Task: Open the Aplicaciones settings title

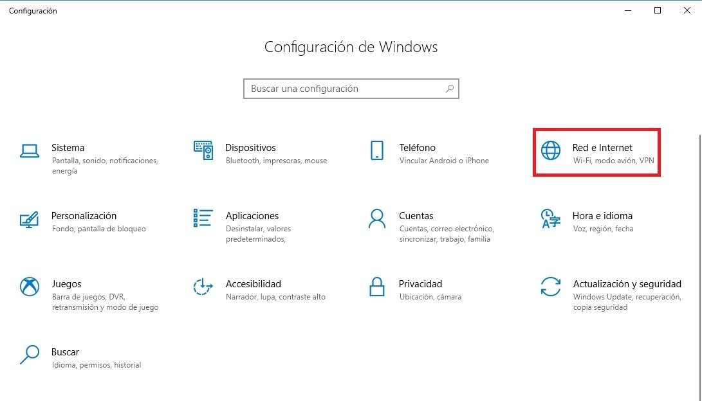Action: point(252,215)
